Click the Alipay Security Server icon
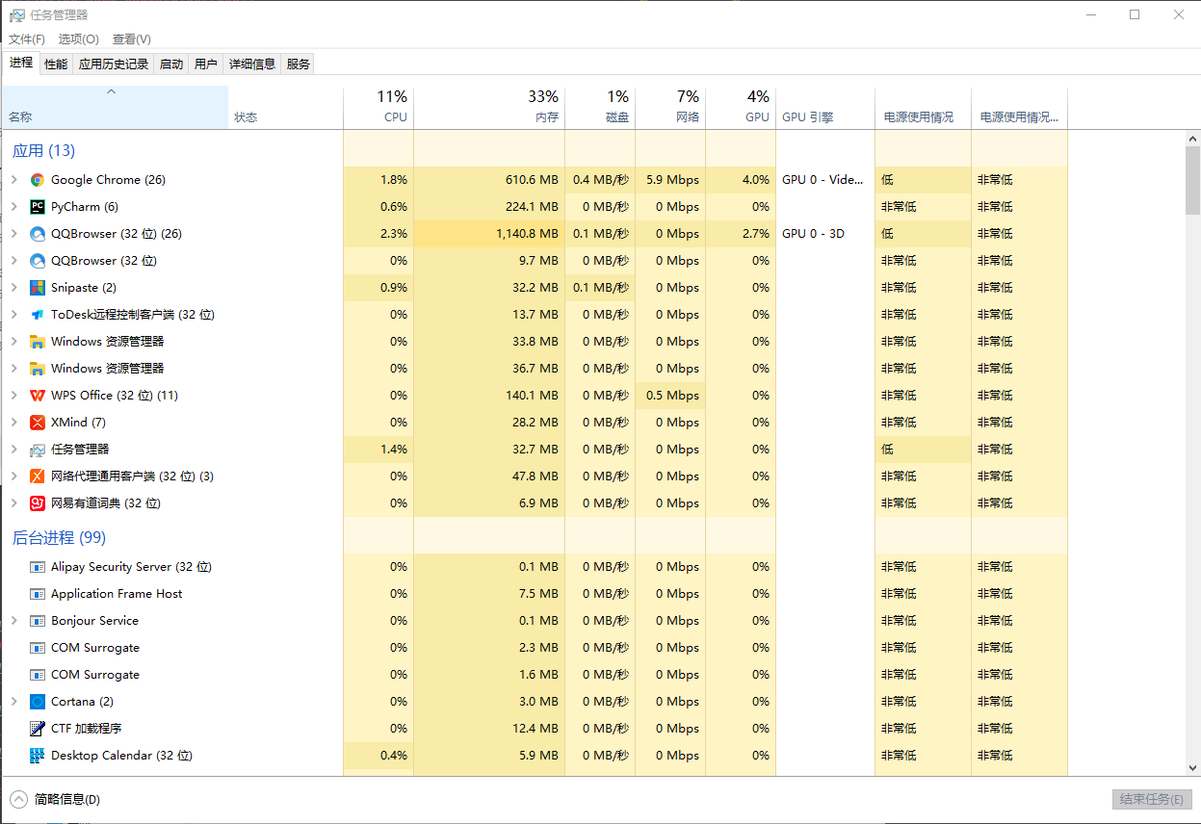1201x824 pixels. click(38, 567)
